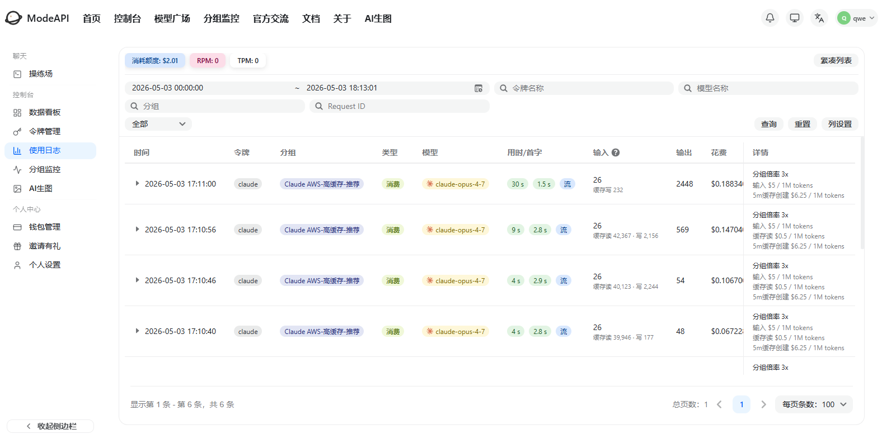
Task: Click the RPM: 0 badge
Action: pos(208,60)
